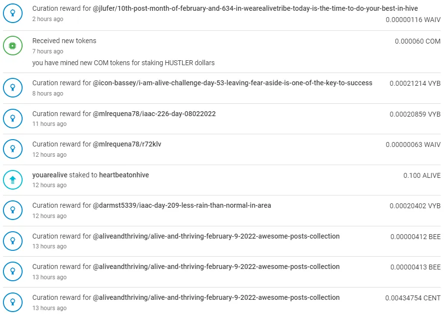The image size is (447, 316).
Task: Click the teal stake arrow icon
Action: (13, 180)
